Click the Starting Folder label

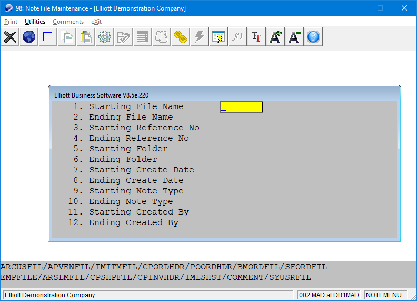(128, 149)
